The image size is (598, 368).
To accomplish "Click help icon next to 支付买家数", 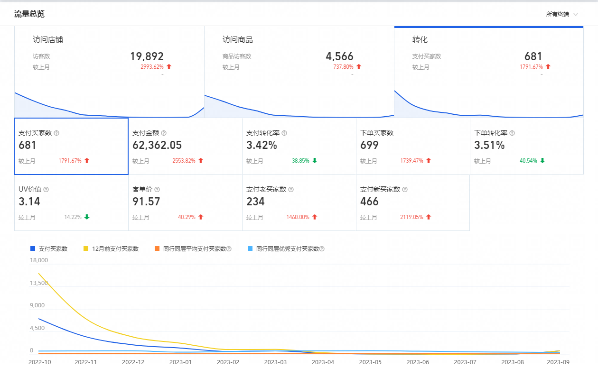I will (x=56, y=133).
